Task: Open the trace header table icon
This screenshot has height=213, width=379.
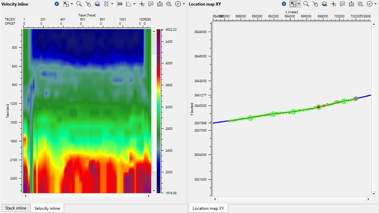Action: [x=119, y=4]
